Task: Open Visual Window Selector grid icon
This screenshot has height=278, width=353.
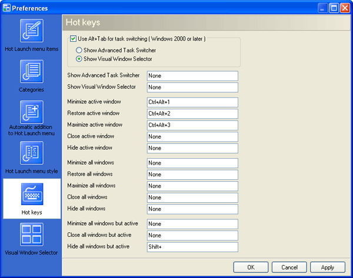Action: pyautogui.click(x=32, y=235)
